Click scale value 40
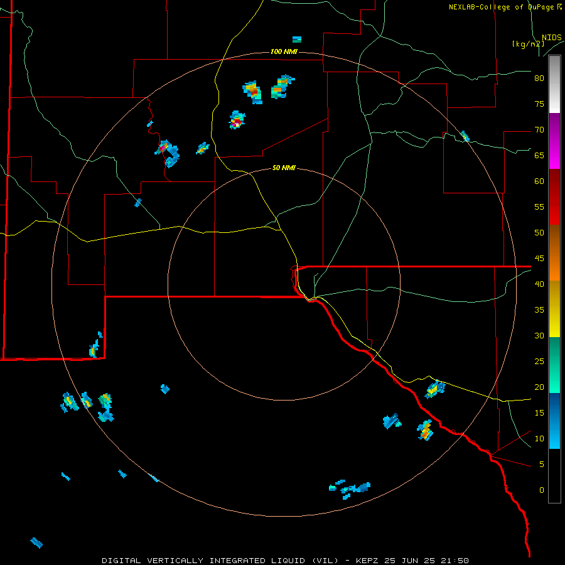565x565 pixels. click(x=539, y=284)
